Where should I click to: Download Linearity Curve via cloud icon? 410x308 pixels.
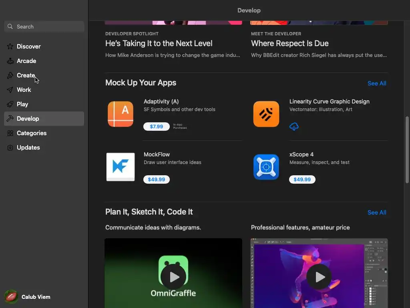click(x=294, y=126)
